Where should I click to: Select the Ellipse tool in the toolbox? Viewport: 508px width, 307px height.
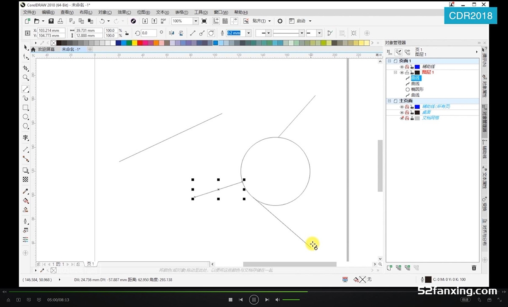pyautogui.click(x=26, y=117)
